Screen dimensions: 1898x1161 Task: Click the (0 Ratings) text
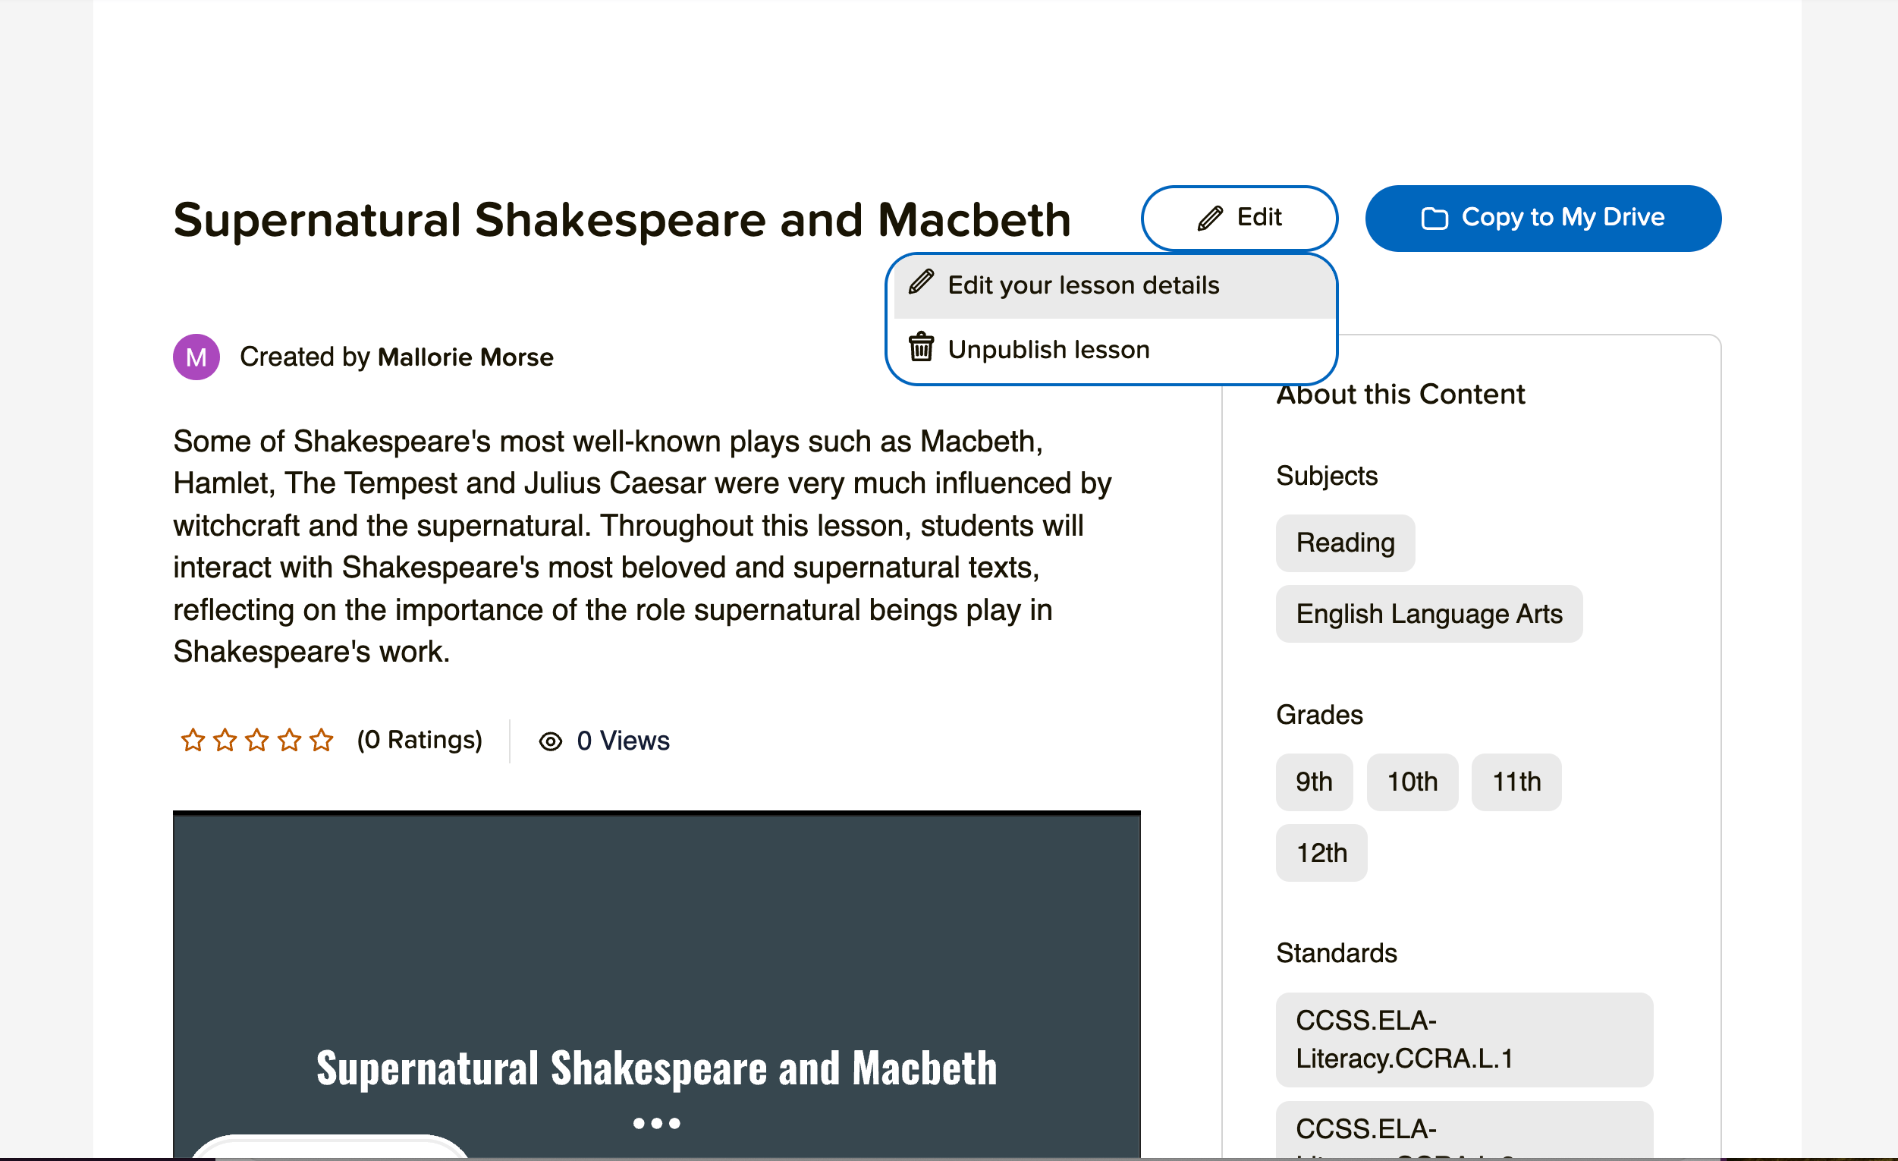tap(420, 741)
